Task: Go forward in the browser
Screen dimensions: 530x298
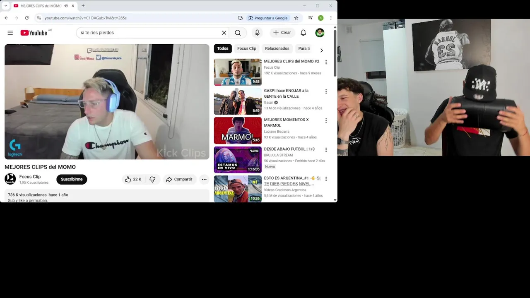Action: tap(17, 18)
